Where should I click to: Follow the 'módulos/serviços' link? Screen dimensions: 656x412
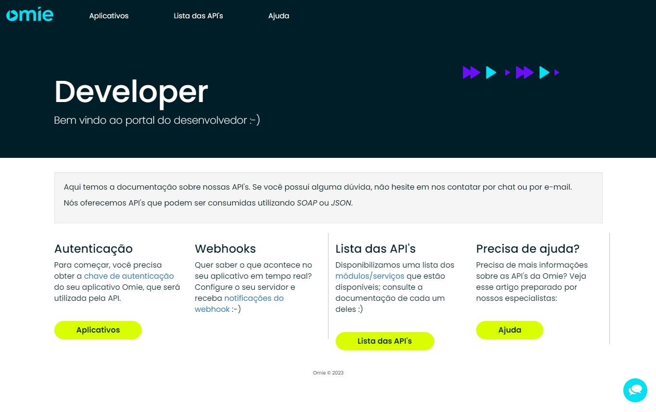[x=370, y=276]
